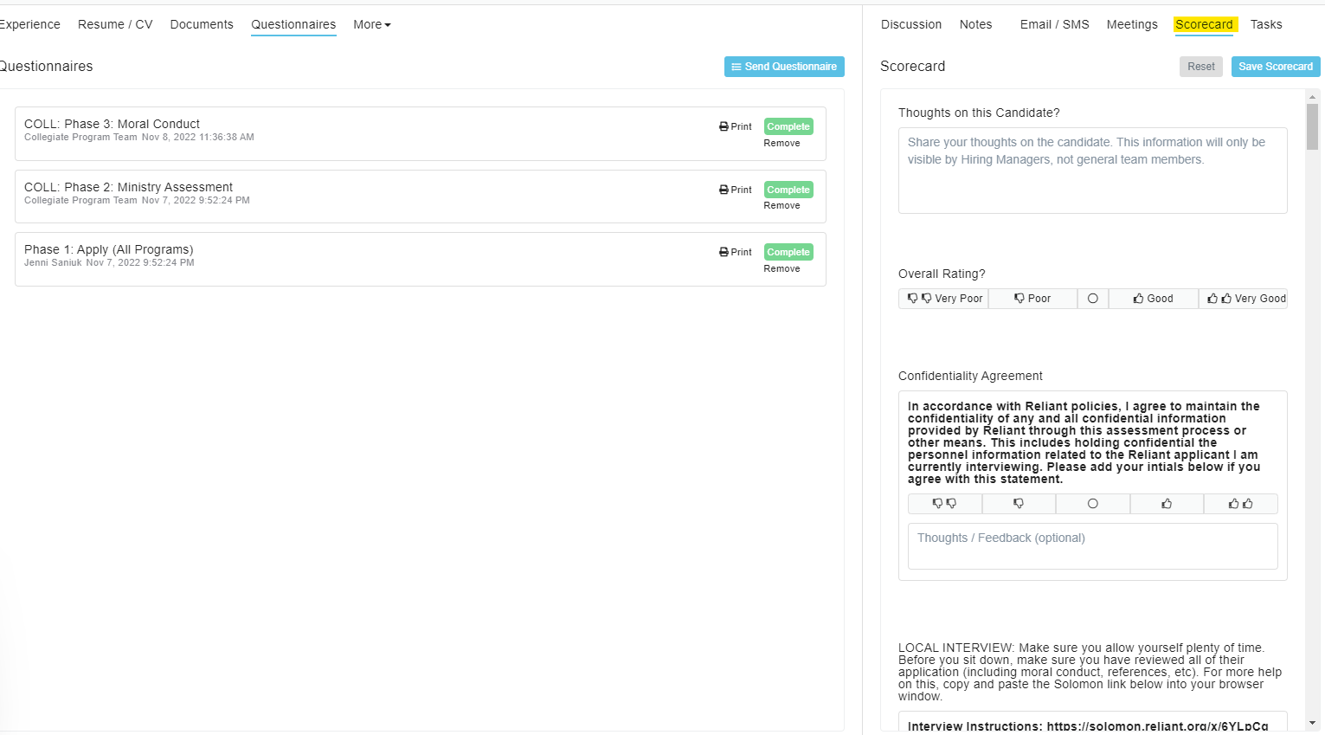This screenshot has height=735, width=1325.
Task: Rate confidentiality agreement with double thumbs up
Action: (x=1240, y=504)
